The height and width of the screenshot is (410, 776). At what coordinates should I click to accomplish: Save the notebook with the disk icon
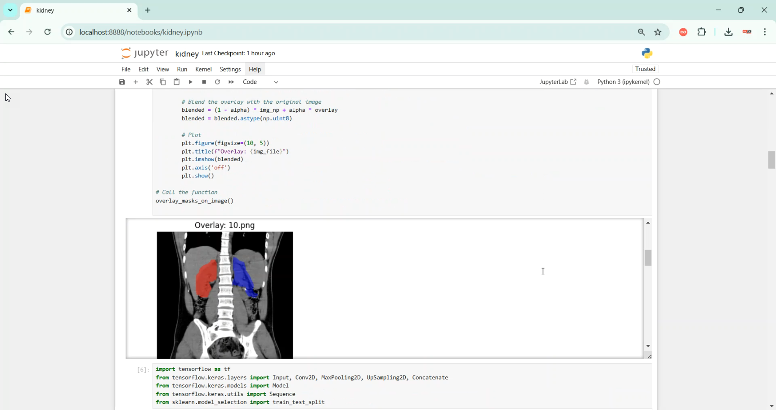pyautogui.click(x=122, y=82)
